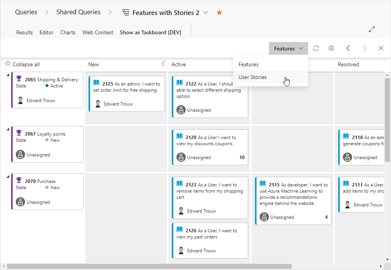
Task: Click Collapse all button
Action: [x=22, y=64]
